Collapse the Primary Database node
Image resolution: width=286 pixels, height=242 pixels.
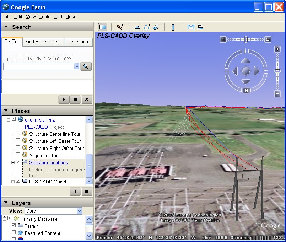(x=5, y=219)
